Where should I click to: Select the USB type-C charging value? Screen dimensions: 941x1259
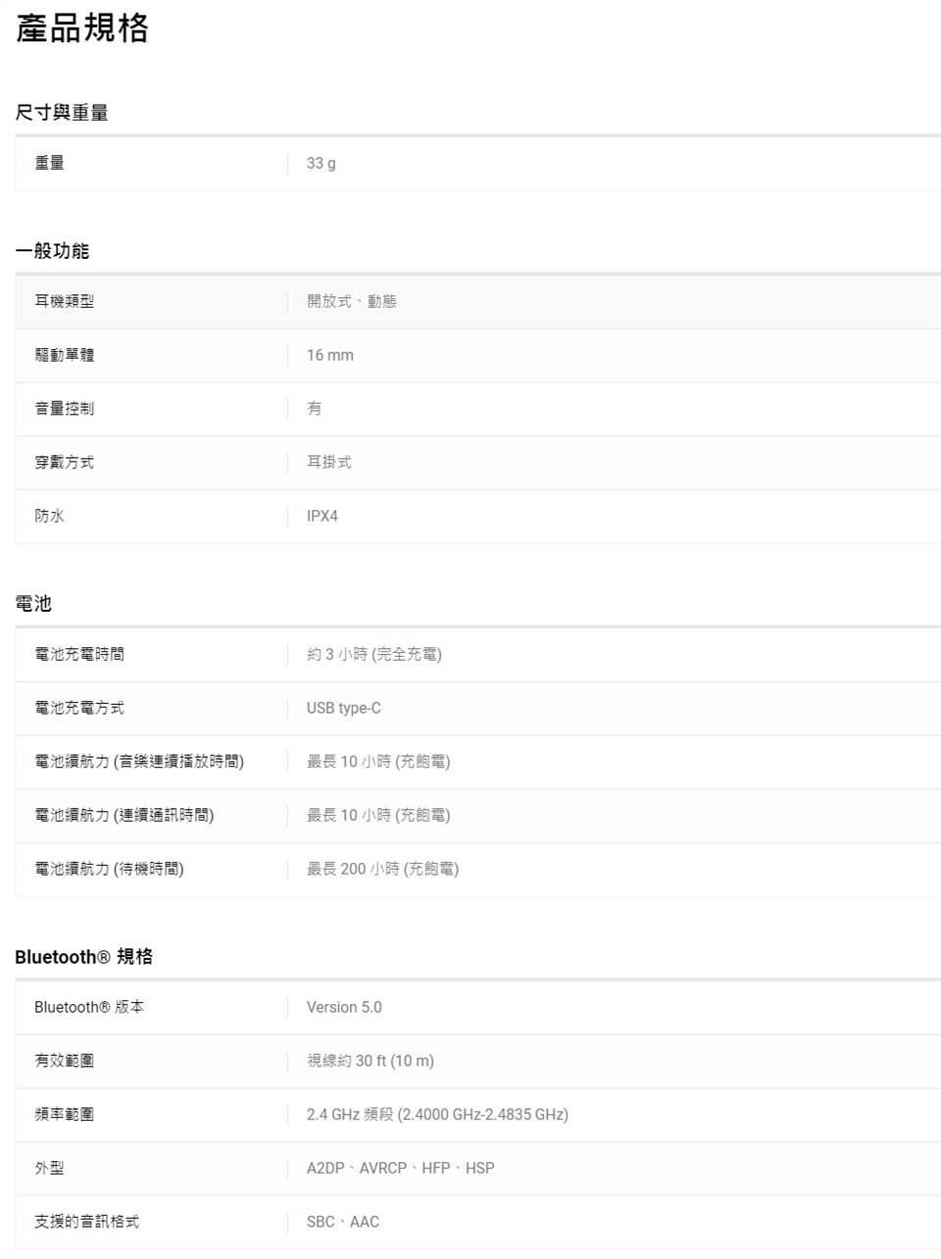[x=343, y=708]
